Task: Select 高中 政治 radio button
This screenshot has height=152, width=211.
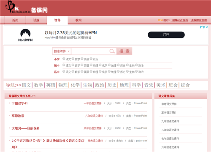Action: coord(136,71)
